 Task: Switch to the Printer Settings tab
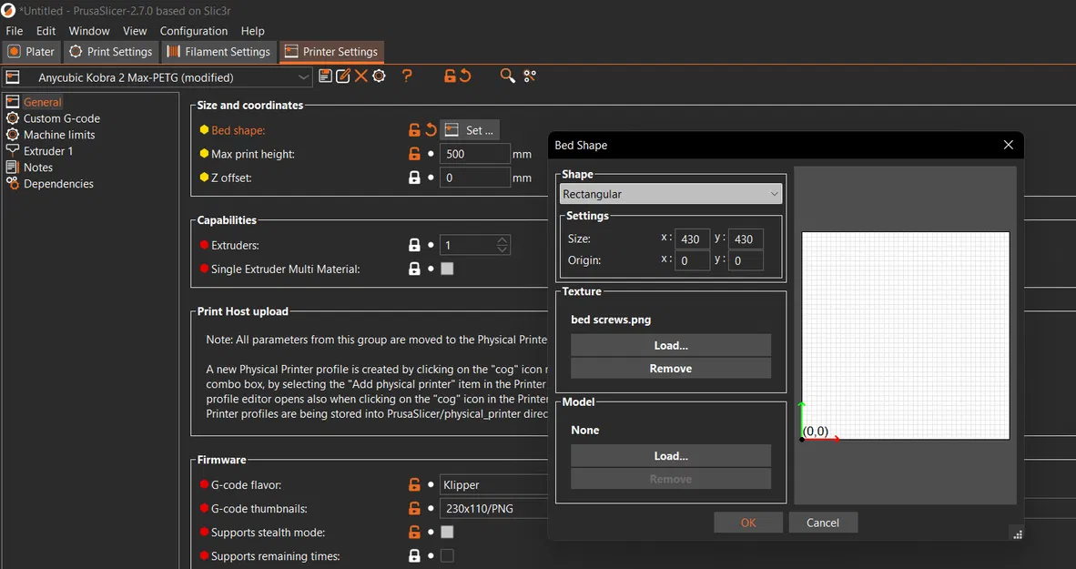pyautogui.click(x=331, y=52)
